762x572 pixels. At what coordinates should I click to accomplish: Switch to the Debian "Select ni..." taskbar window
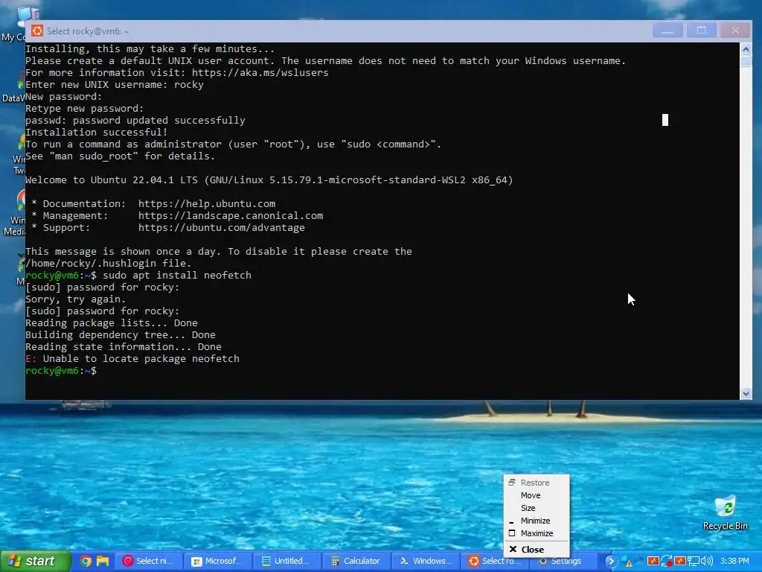(148, 562)
